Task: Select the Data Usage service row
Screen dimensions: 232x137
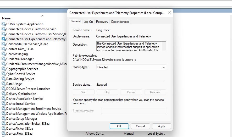Action: pyautogui.click(x=14, y=84)
